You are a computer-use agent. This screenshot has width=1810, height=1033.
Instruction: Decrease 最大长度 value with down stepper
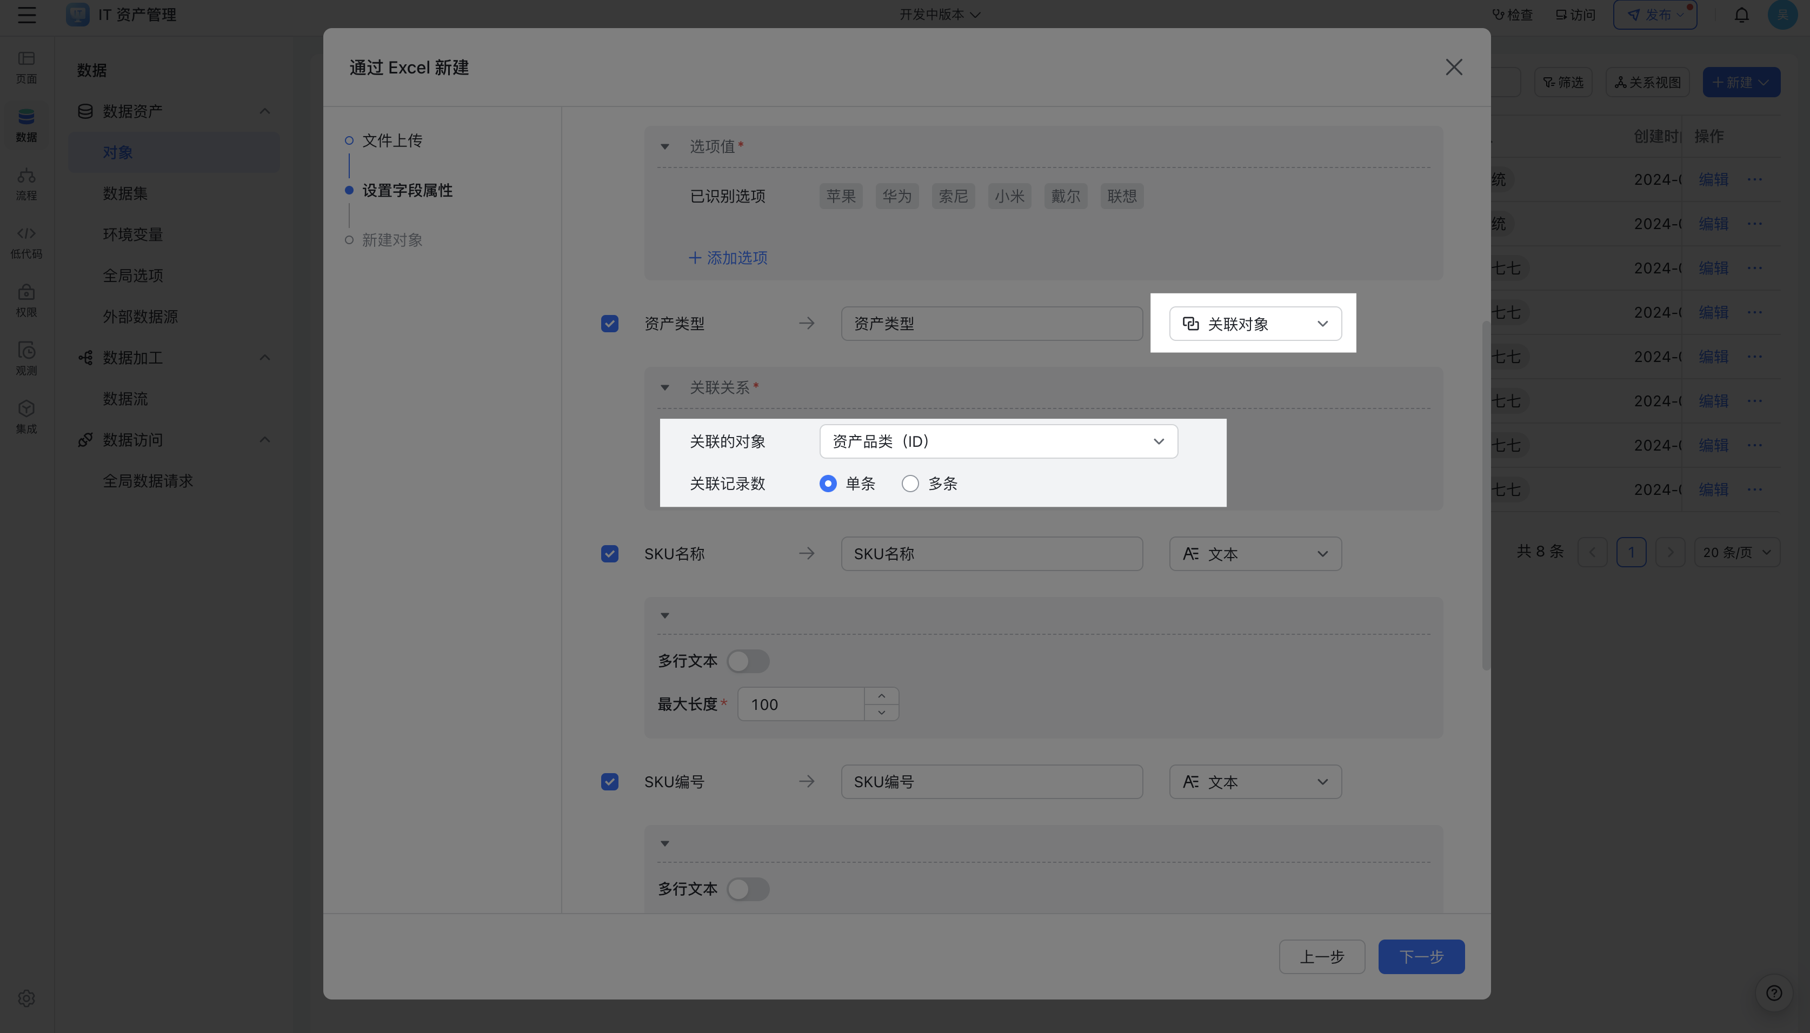pyautogui.click(x=881, y=712)
